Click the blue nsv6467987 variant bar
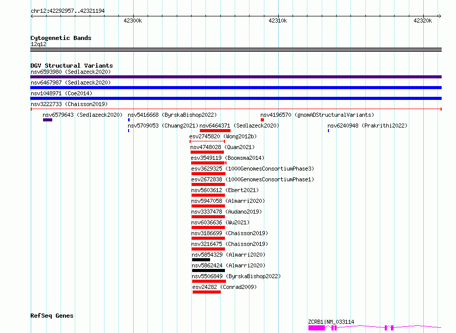The height and width of the screenshot is (333, 456). pyautogui.click(x=236, y=88)
